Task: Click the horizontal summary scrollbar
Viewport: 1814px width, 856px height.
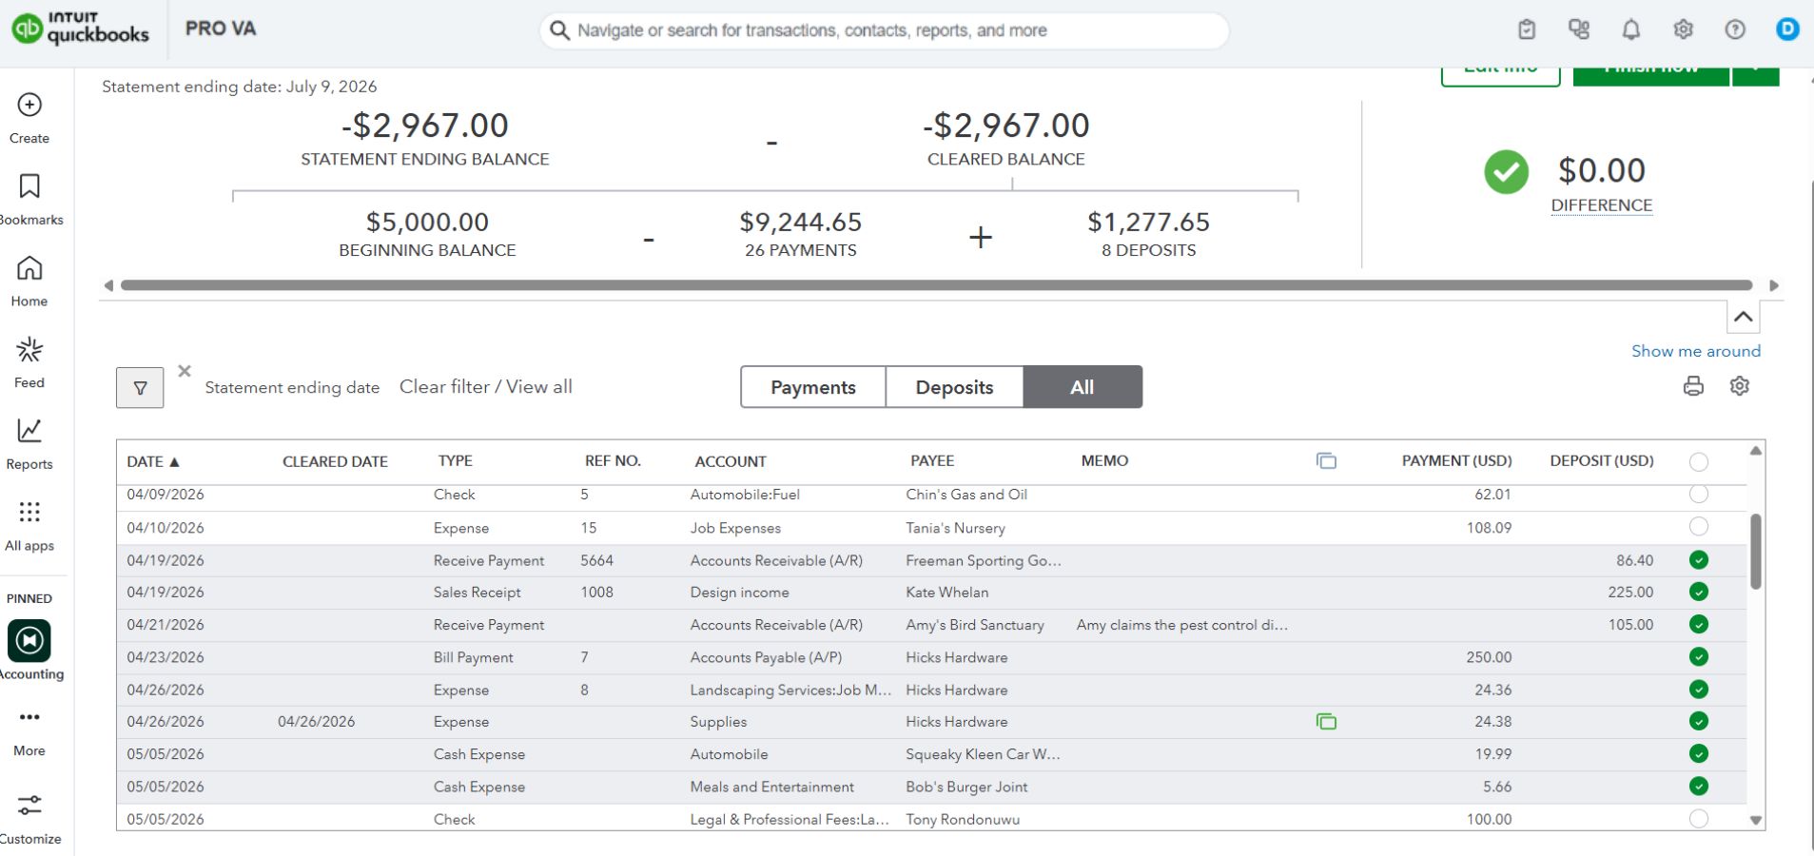Action: pyautogui.click(x=937, y=285)
